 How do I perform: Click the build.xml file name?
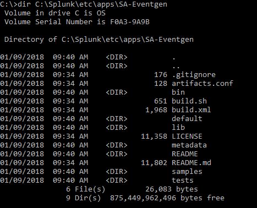pyautogui.click(x=192, y=110)
